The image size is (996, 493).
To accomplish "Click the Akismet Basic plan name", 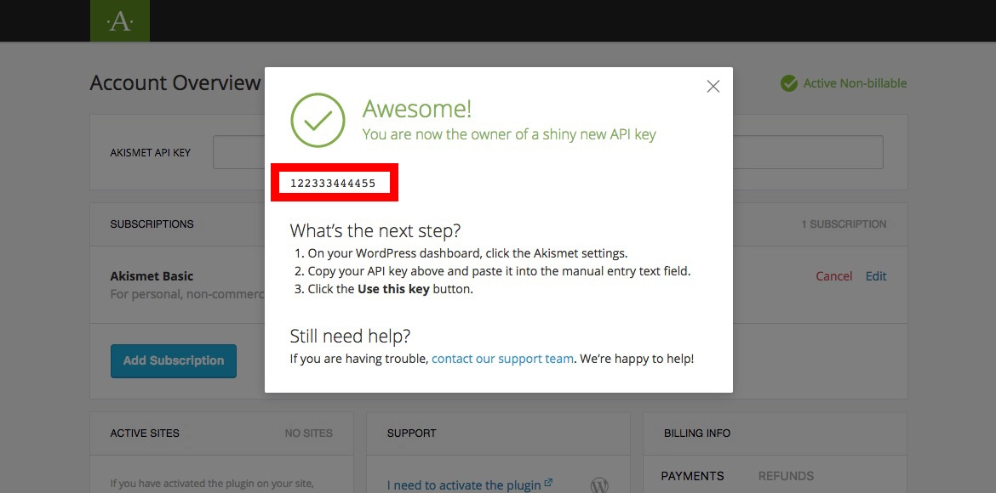I will (x=152, y=276).
